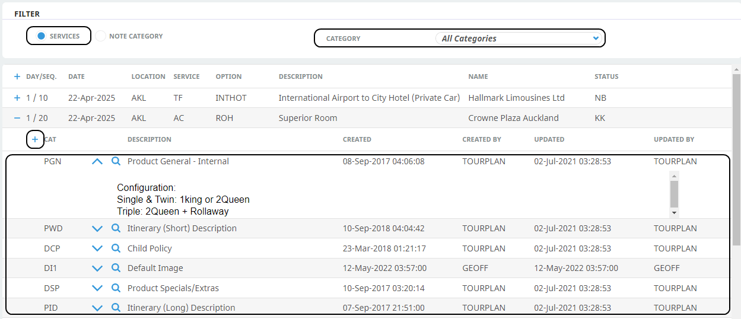Open magnifier icon for Child Policy note
The width and height of the screenshot is (741, 319).
pyautogui.click(x=116, y=248)
